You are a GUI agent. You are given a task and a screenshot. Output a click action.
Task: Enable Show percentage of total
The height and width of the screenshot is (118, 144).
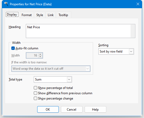35,88
